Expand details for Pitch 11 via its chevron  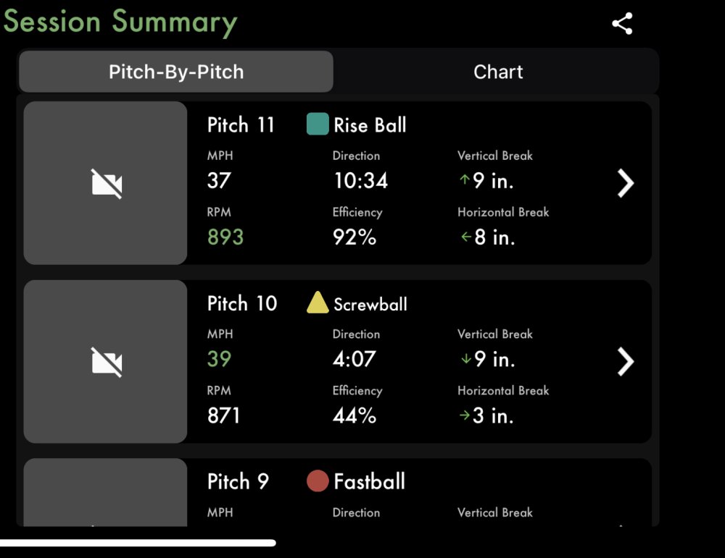point(625,182)
